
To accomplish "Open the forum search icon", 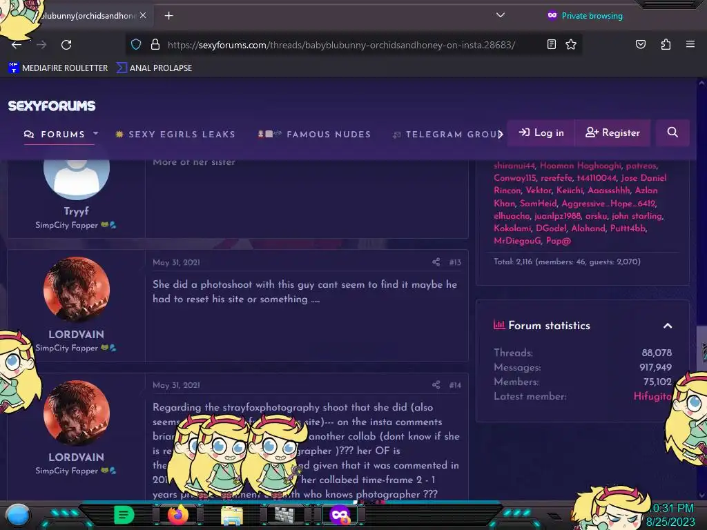I will (x=672, y=132).
